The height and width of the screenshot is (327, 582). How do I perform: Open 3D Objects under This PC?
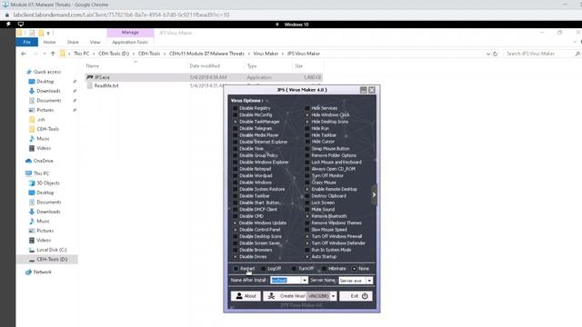coord(48,183)
